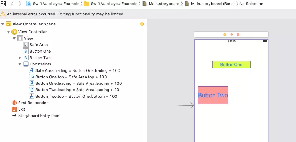Collapse the View Controller disclosure triangle
This screenshot has height=142, width=296.
[8, 32]
